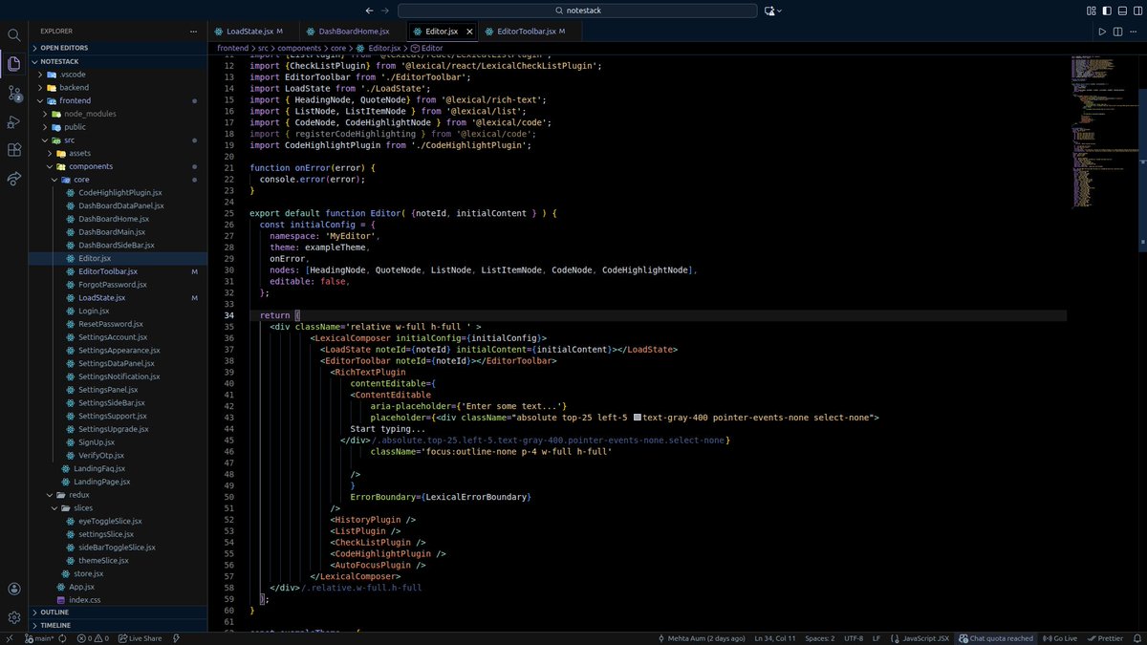Open Source Control view with 2 badge
Image resolution: width=1147 pixels, height=645 pixels.
pyautogui.click(x=14, y=93)
